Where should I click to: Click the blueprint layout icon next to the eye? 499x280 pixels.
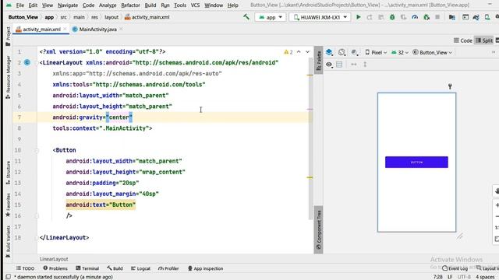(339, 65)
